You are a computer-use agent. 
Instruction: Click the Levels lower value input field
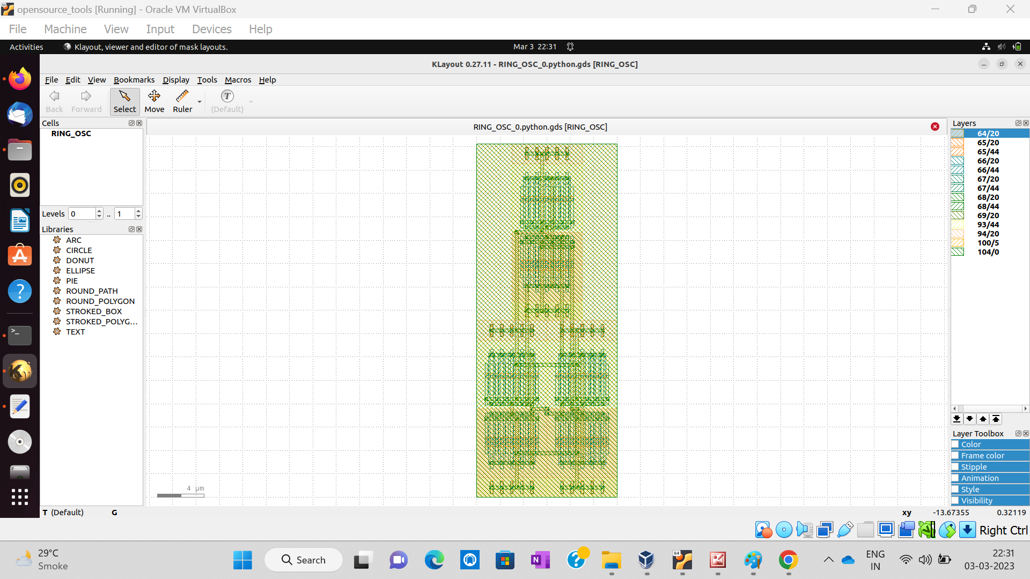82,214
